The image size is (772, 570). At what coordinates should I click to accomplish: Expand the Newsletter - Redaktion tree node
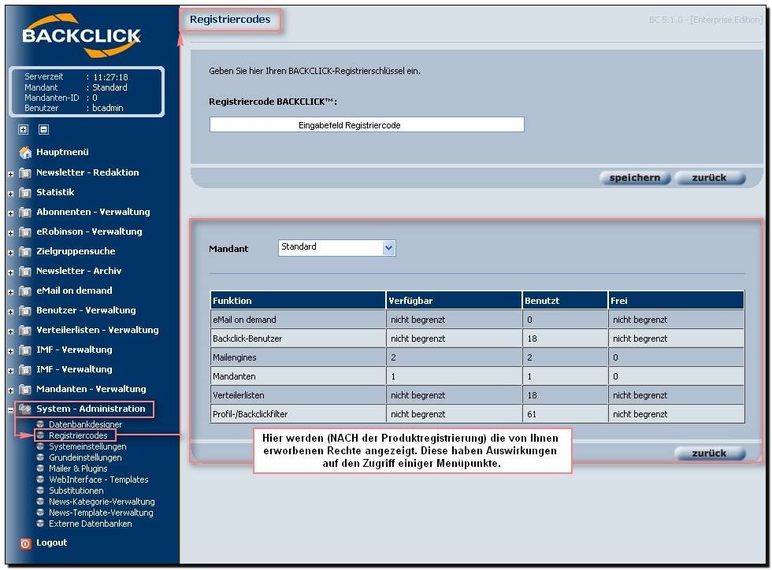point(11,173)
